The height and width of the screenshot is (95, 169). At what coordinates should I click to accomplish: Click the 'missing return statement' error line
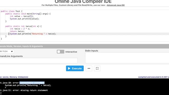24,90
